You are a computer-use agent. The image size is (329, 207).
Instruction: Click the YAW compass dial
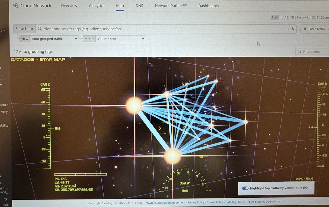coord(185,179)
